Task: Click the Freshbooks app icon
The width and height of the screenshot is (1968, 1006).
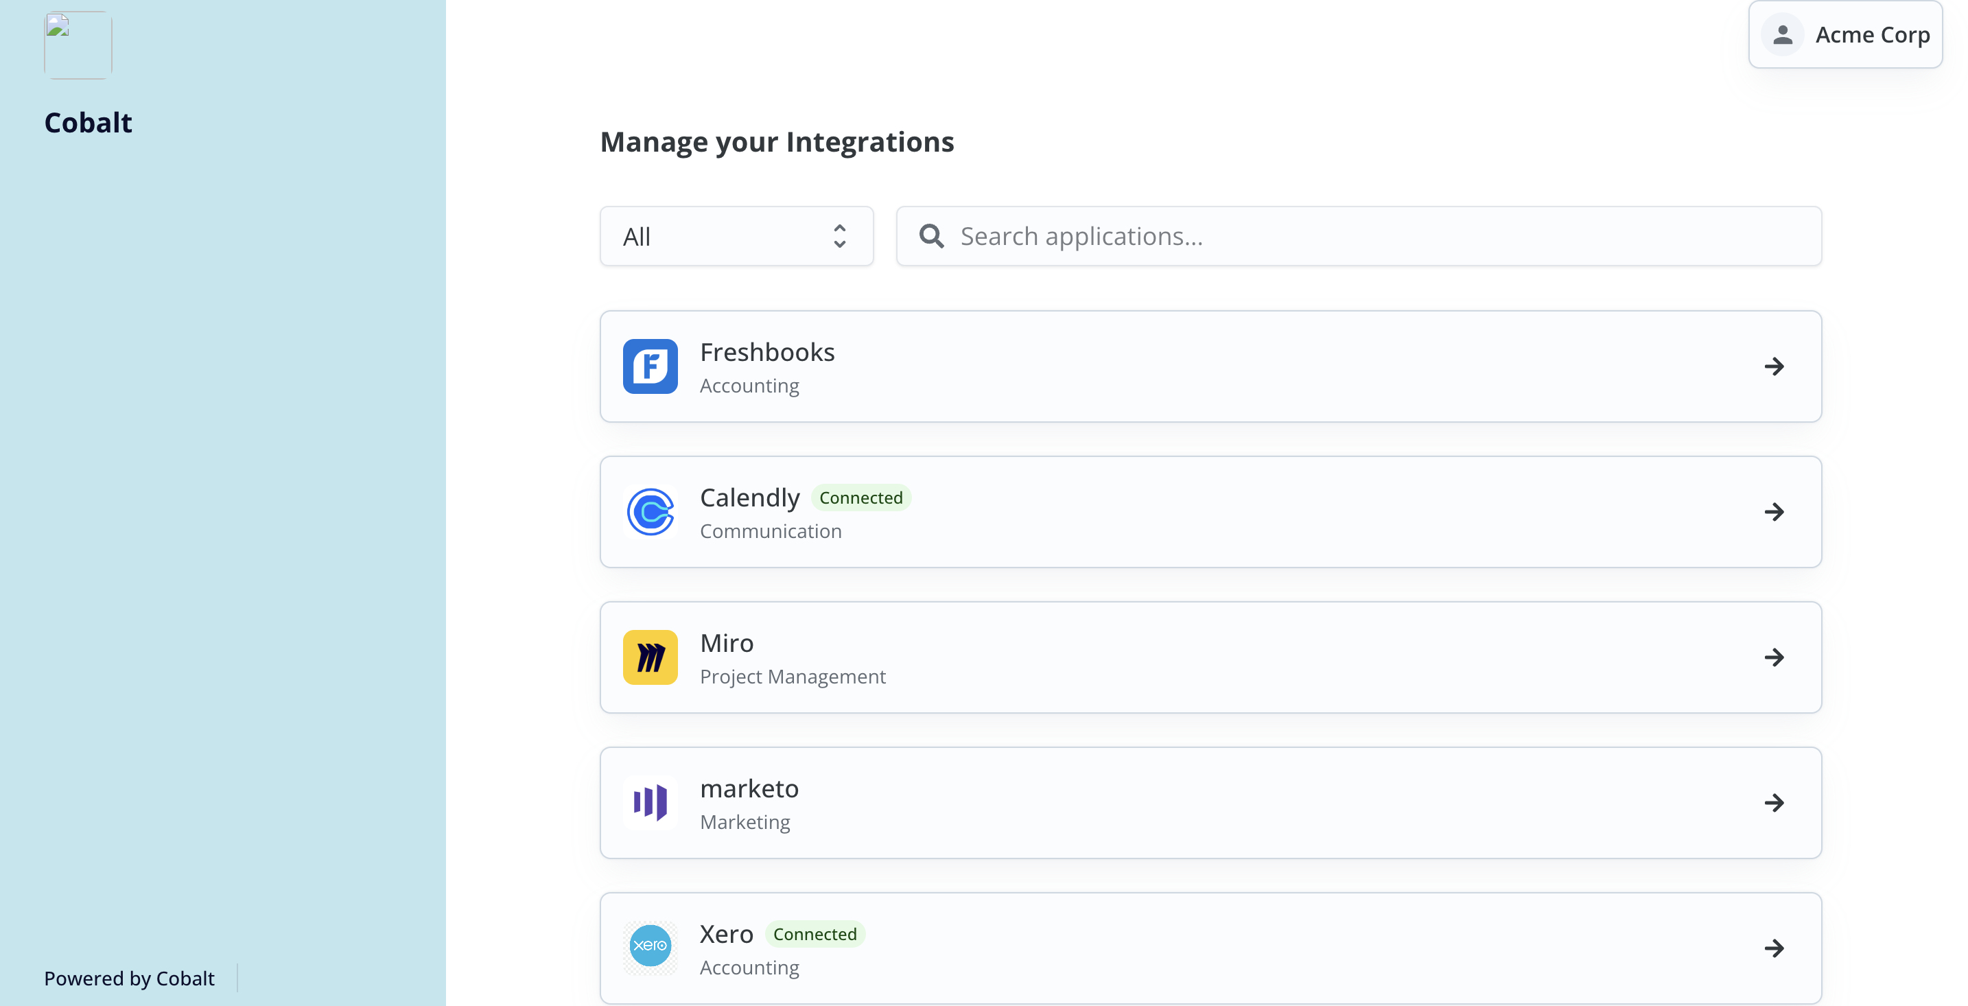Action: tap(650, 366)
